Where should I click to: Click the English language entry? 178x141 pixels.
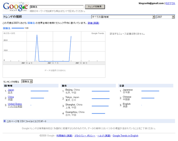(x=126, y=105)
